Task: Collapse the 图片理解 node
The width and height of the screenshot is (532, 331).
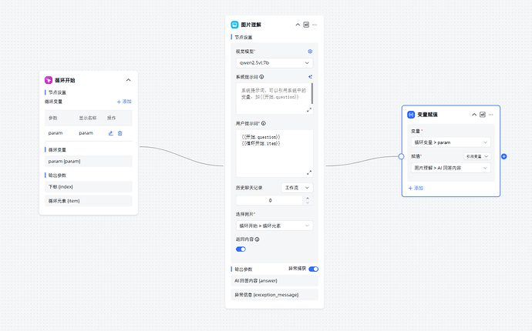Action: point(298,25)
